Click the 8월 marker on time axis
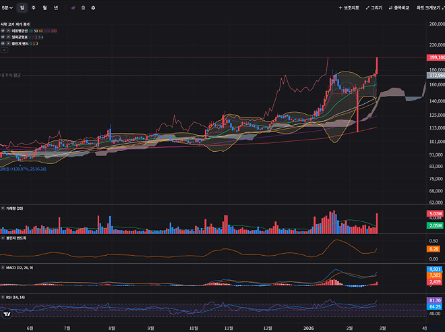This screenshot has width=445, height=332. 112,329
